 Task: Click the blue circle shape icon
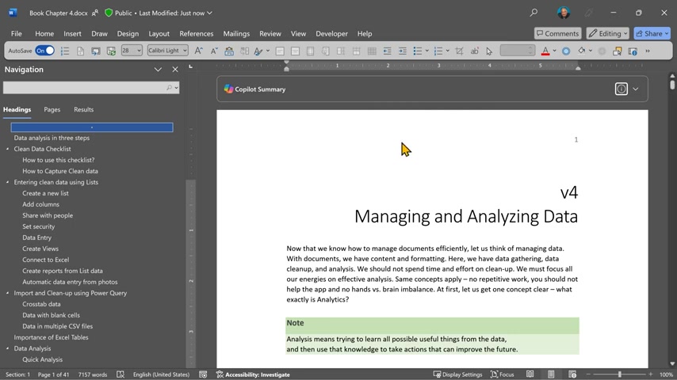566,51
